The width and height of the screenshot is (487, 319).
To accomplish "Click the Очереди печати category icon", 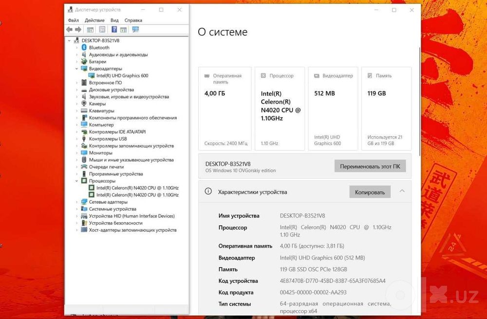I will click(84, 167).
